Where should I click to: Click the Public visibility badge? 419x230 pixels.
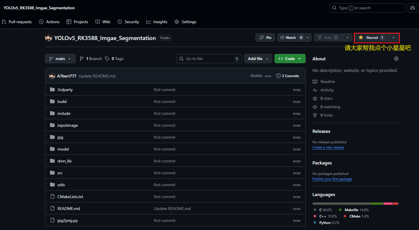[165, 38]
